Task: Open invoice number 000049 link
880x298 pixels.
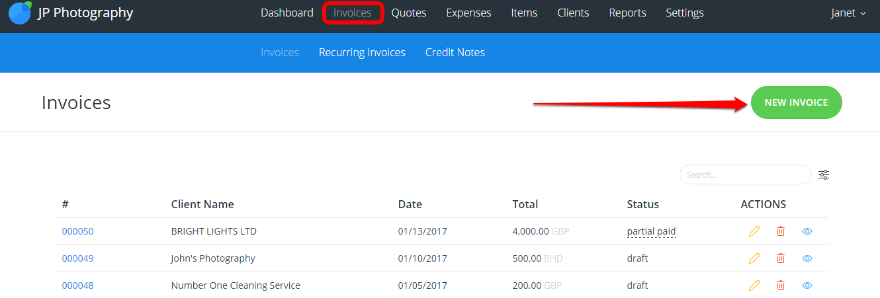Action: 78,258
